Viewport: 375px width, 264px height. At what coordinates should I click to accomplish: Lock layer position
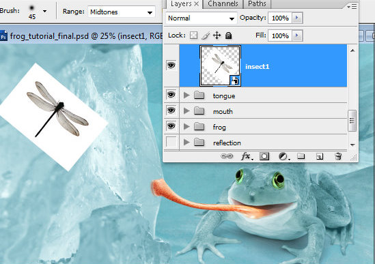point(217,35)
